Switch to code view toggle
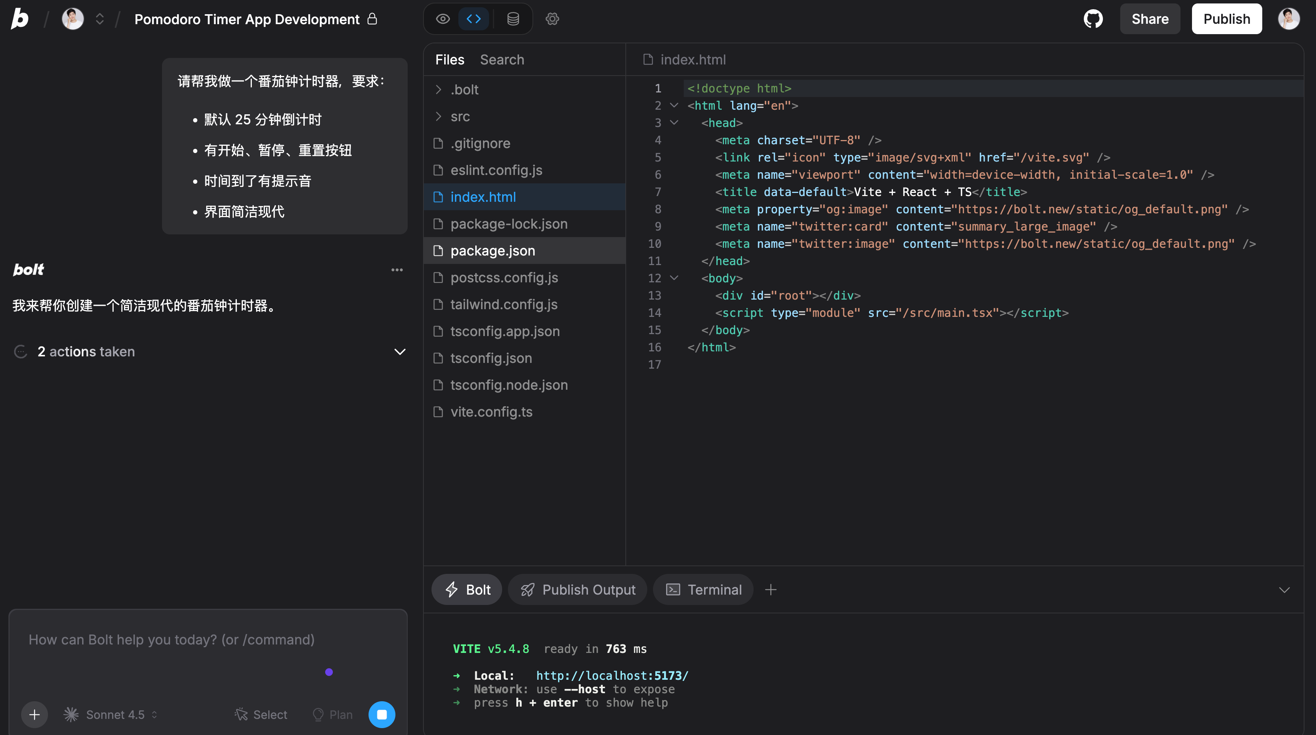The image size is (1316, 735). 474,20
